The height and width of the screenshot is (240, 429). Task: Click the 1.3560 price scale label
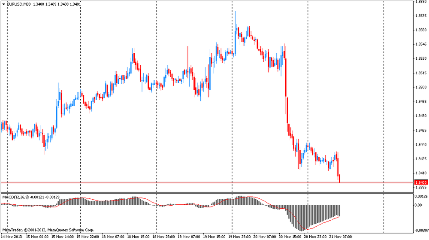click(421, 30)
